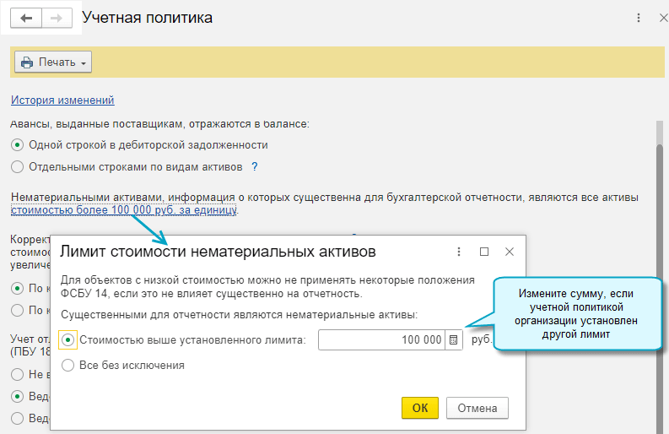Screen dimensions: 669x434
Task: Click the limit amount input field
Action: (x=381, y=339)
